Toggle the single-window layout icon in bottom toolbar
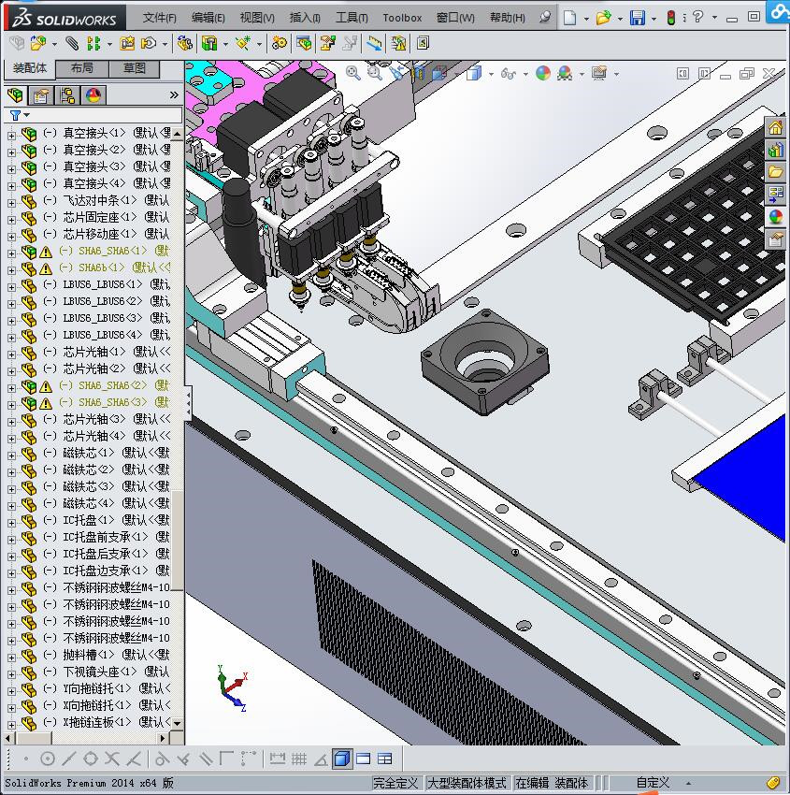Viewport: 790px width, 795px height. click(x=364, y=759)
